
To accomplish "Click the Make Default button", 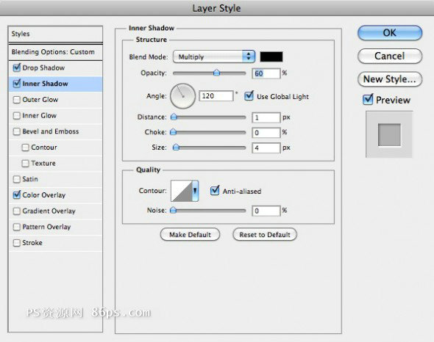I will point(191,235).
